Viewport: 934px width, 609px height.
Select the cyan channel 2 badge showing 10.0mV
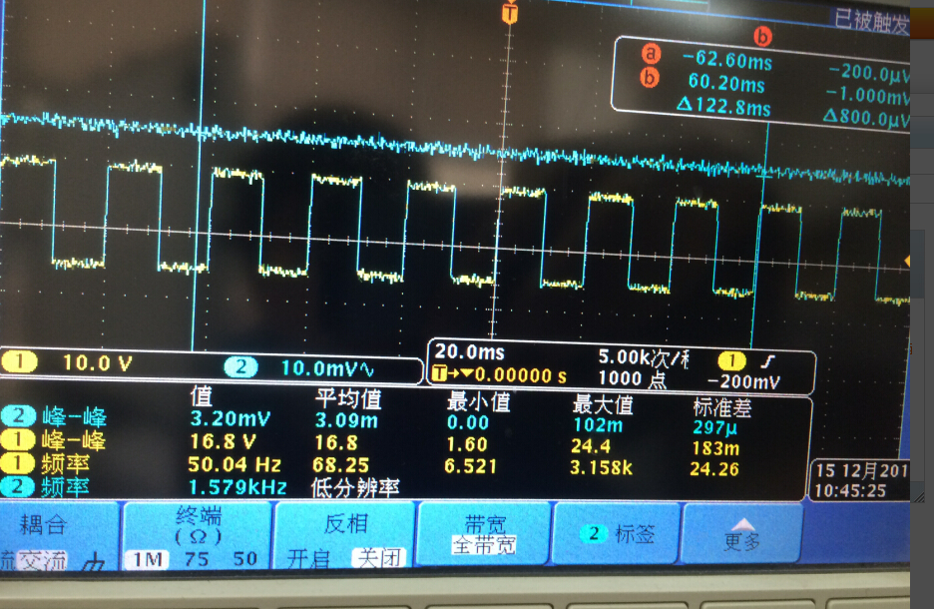[240, 367]
